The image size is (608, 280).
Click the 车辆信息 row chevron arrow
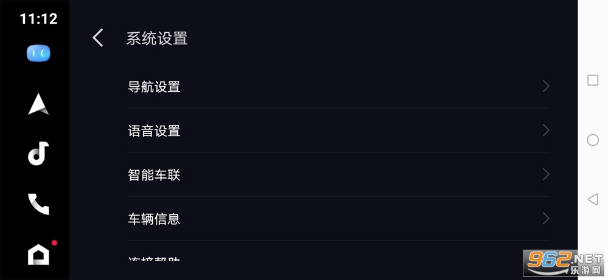coord(546,219)
